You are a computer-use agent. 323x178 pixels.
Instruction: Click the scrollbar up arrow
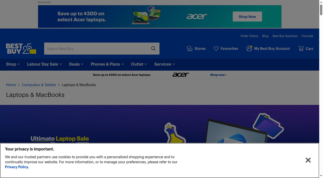click(x=321, y=2)
